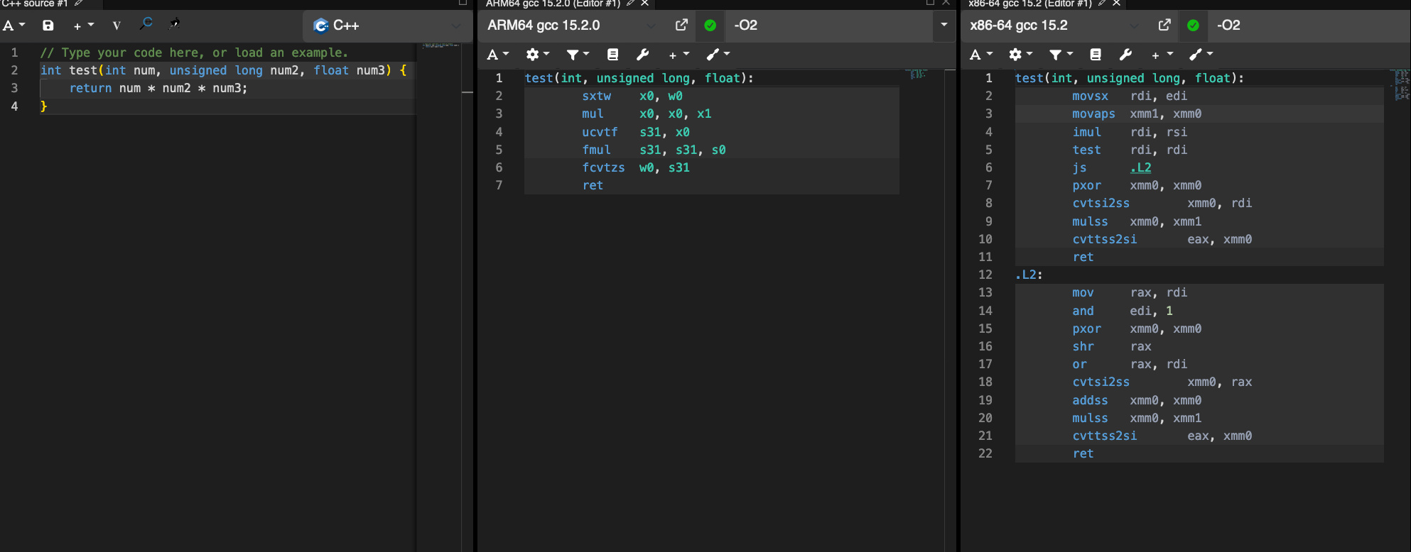The height and width of the screenshot is (552, 1411).
Task: Click the ARM64 "fcvtzs w0, s31" instruction
Action: tap(636, 167)
